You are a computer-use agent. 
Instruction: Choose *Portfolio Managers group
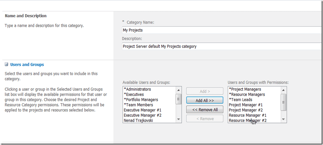point(141,100)
